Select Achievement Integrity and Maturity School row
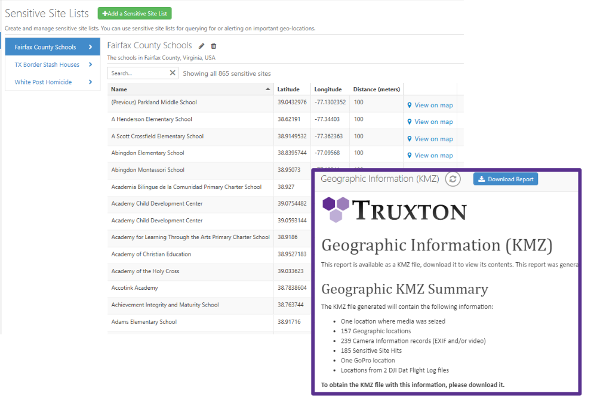This screenshot has height=409, width=597. [209, 305]
